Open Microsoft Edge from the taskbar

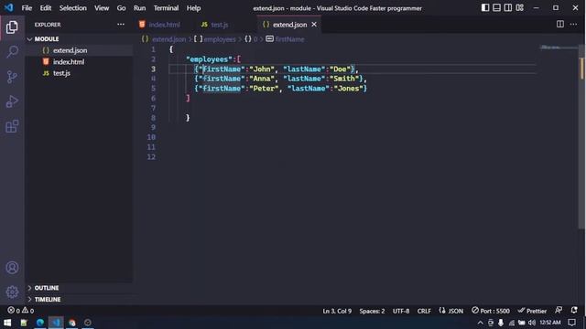point(40,323)
